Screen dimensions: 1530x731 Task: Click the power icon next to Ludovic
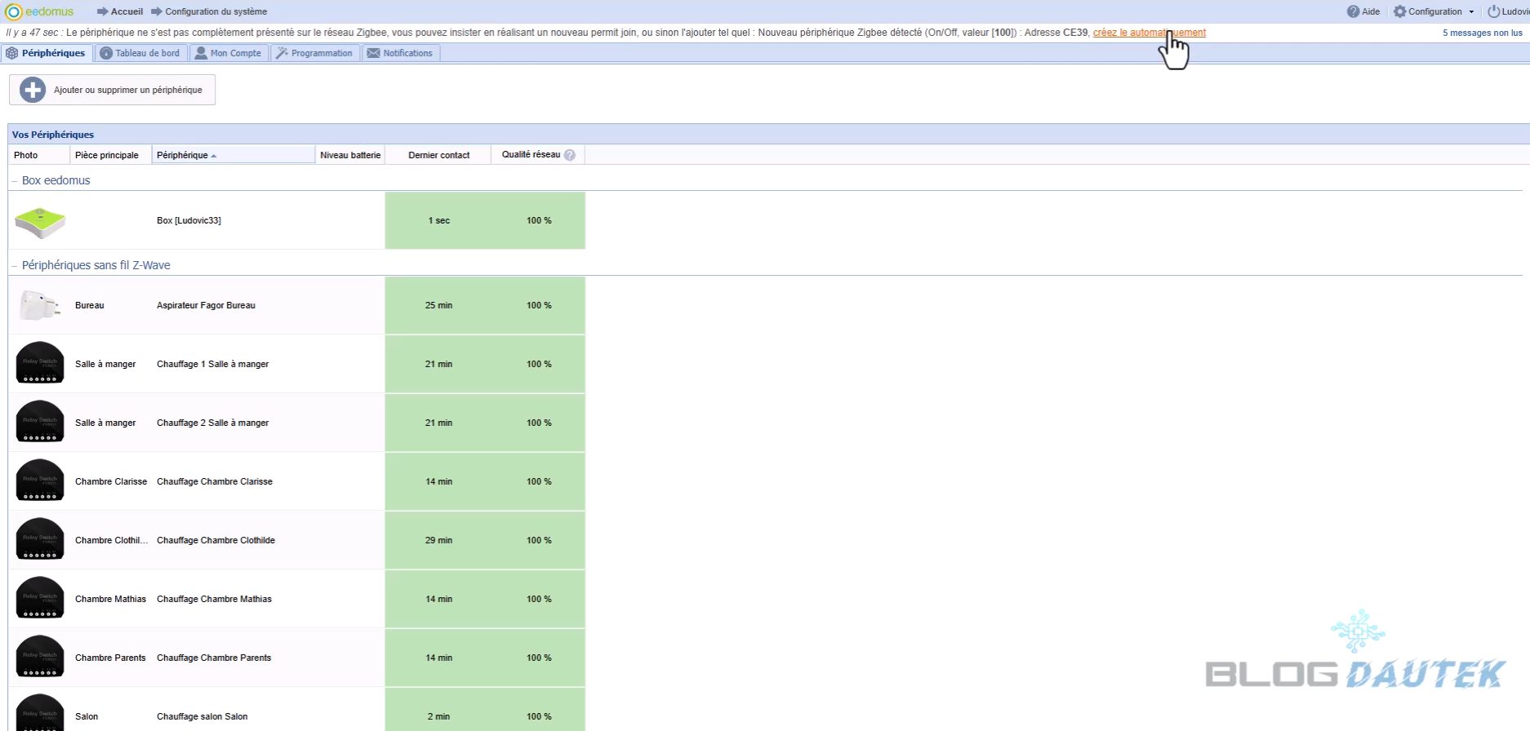point(1493,11)
